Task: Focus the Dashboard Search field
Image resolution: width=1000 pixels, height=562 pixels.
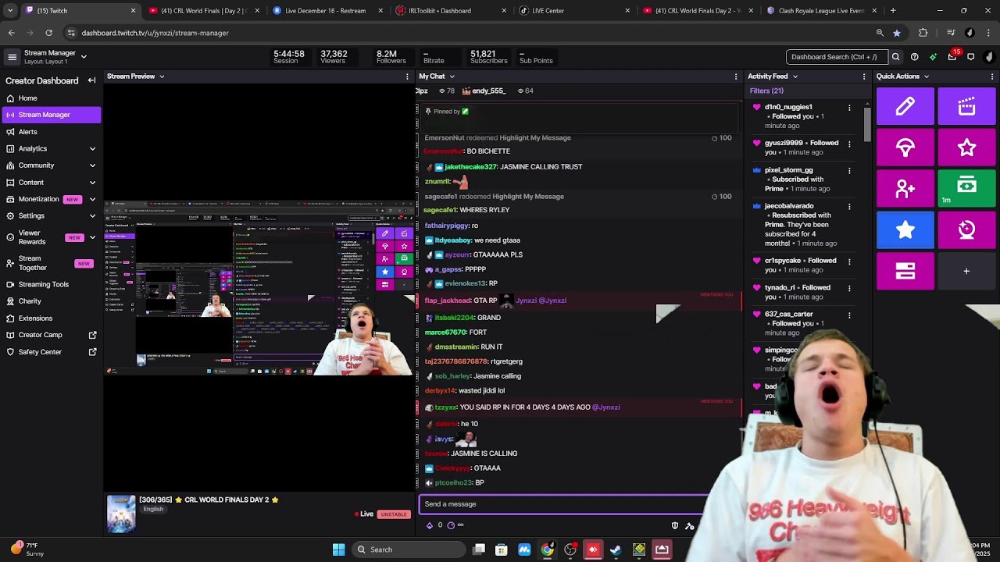Action: pyautogui.click(x=837, y=57)
